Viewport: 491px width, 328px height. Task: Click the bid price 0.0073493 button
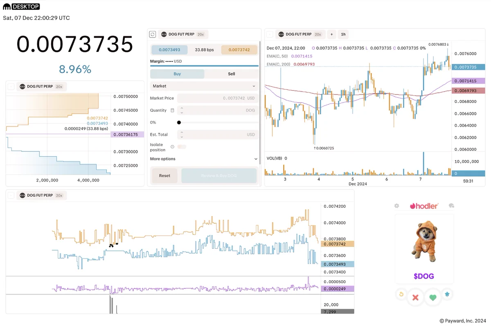pyautogui.click(x=169, y=50)
